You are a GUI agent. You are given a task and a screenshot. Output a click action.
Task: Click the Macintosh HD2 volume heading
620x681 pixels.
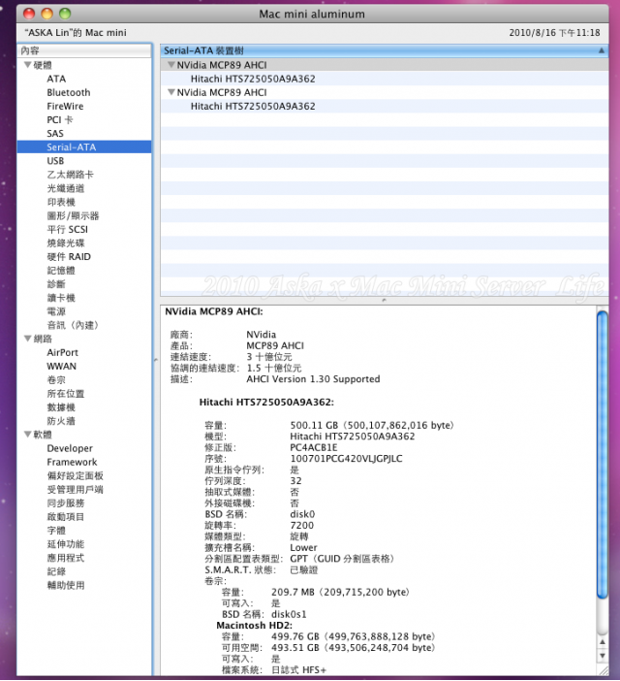click(254, 626)
